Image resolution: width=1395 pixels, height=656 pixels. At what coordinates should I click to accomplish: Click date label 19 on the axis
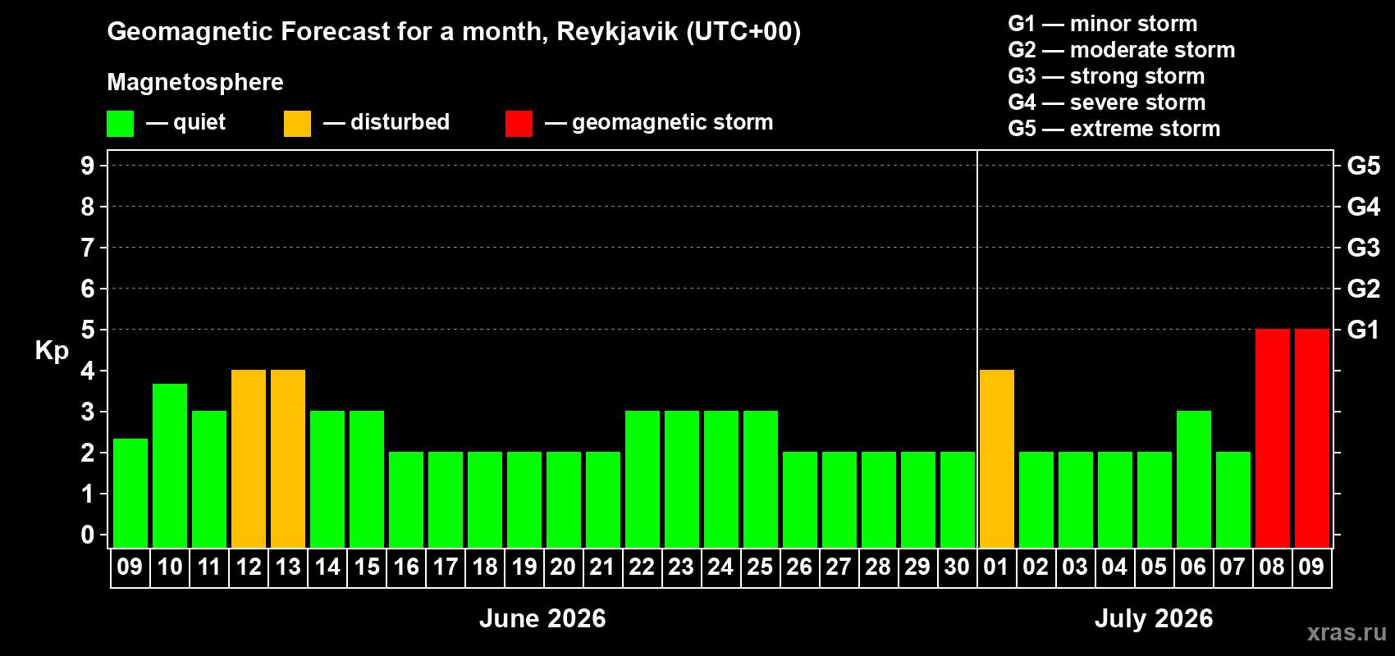tap(524, 567)
